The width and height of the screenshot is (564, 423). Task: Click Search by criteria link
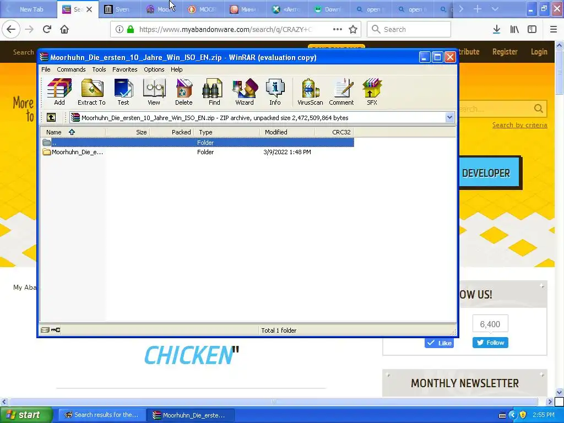coord(520,125)
